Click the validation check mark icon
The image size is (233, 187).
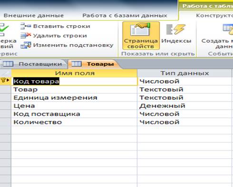click(x=4, y=29)
